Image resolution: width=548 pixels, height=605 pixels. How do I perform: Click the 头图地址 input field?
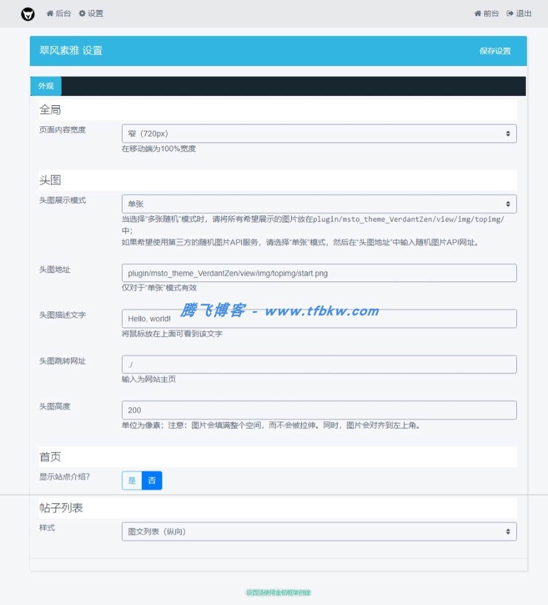pos(318,273)
